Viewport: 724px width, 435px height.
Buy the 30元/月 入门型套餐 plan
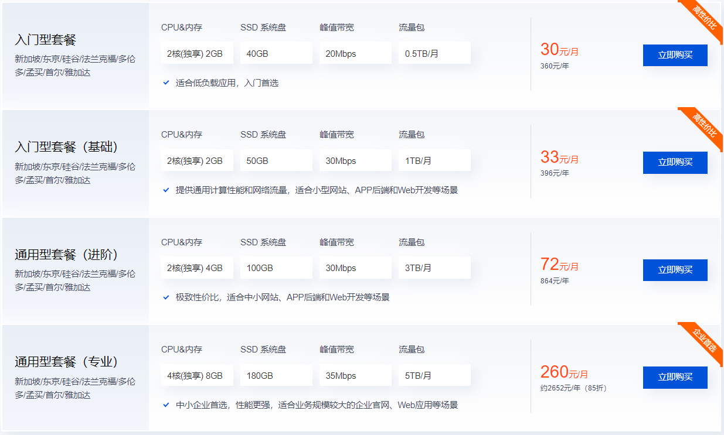pyautogui.click(x=675, y=55)
